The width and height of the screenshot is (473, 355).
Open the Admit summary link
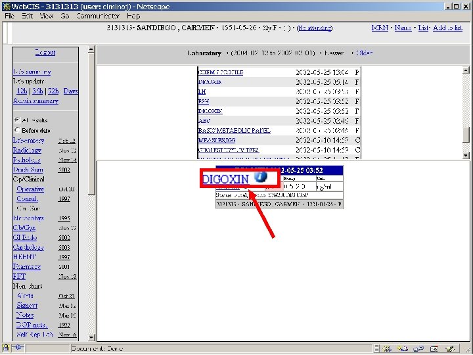tap(35, 101)
